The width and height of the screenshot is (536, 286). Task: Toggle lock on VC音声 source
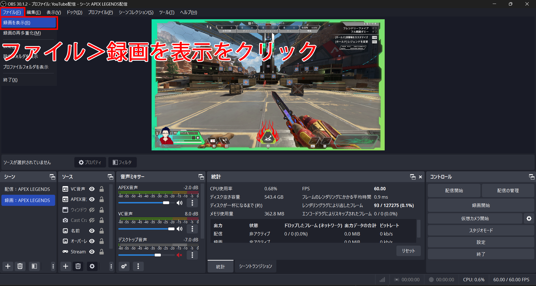coord(102,189)
